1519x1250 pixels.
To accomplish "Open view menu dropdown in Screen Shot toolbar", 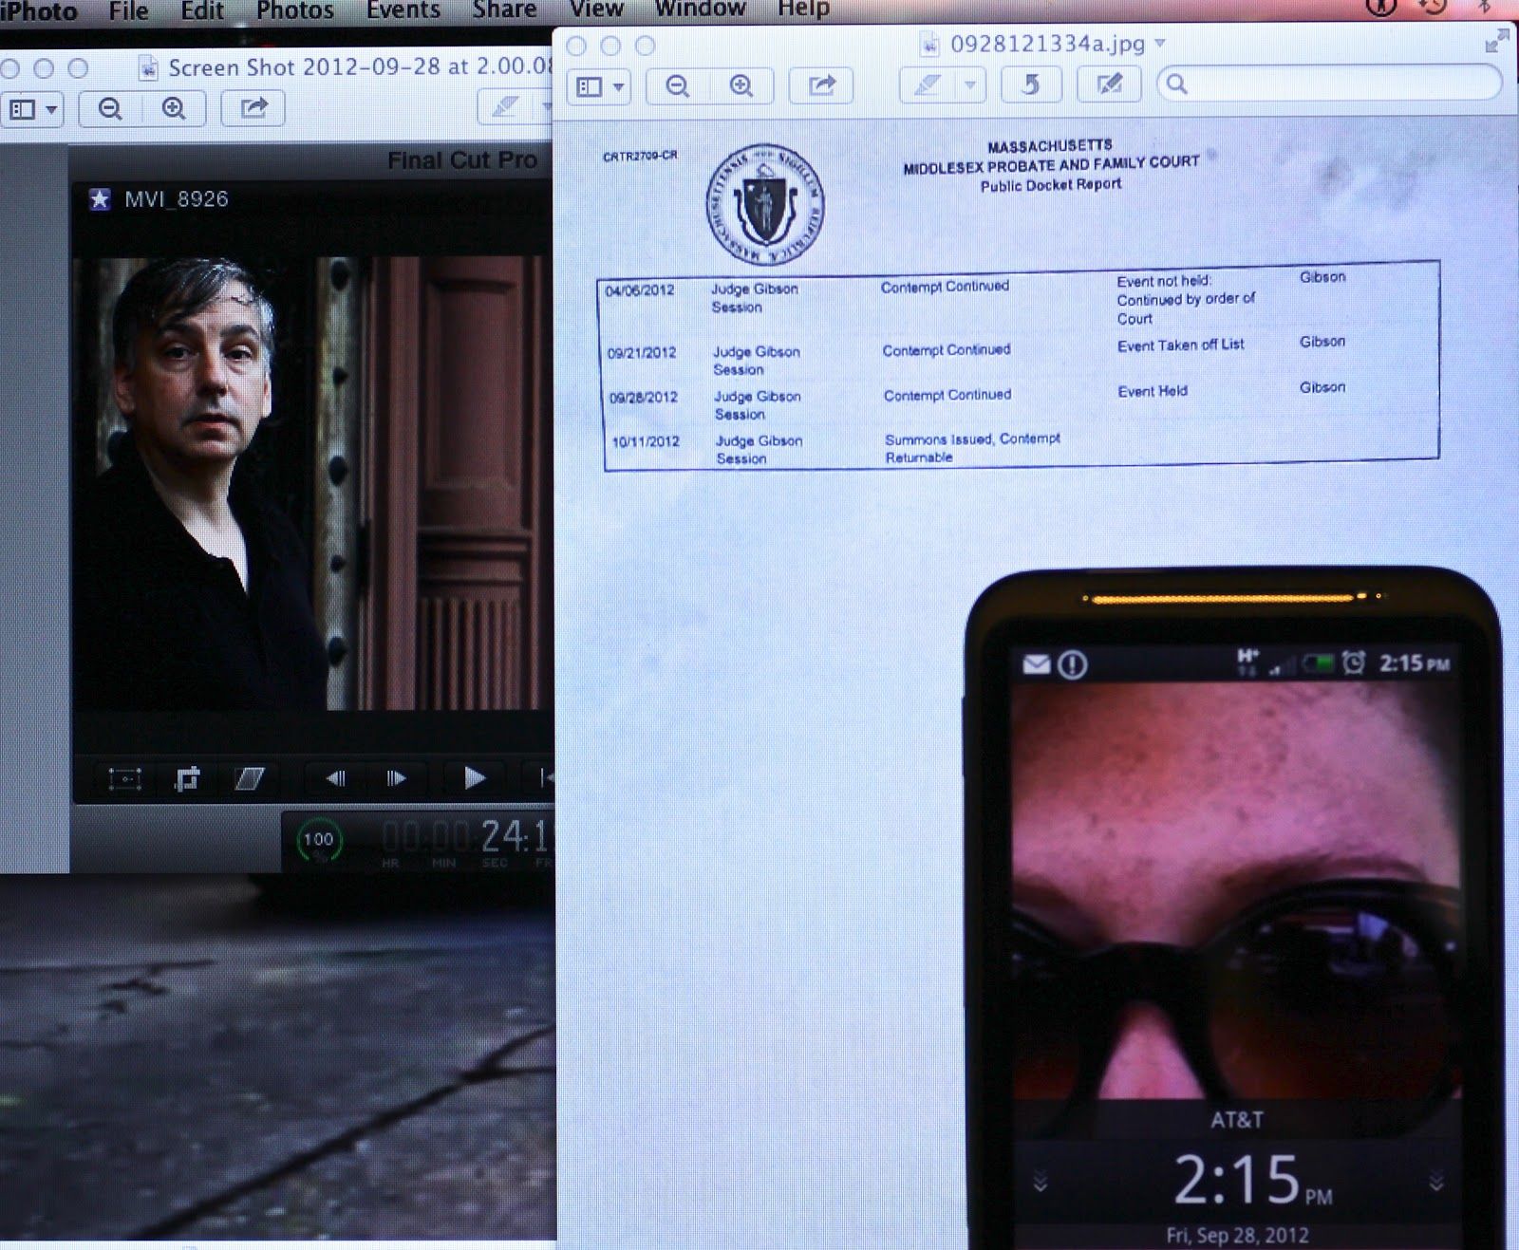I will coord(33,110).
